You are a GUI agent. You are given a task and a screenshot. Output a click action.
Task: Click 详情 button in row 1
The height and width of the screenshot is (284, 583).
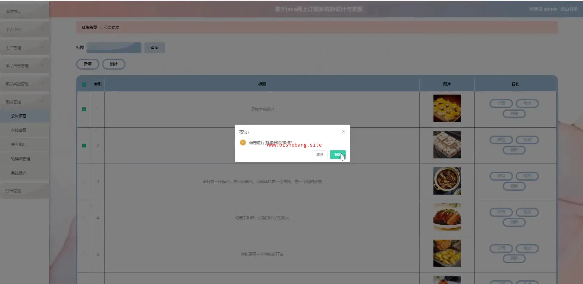tap(501, 103)
